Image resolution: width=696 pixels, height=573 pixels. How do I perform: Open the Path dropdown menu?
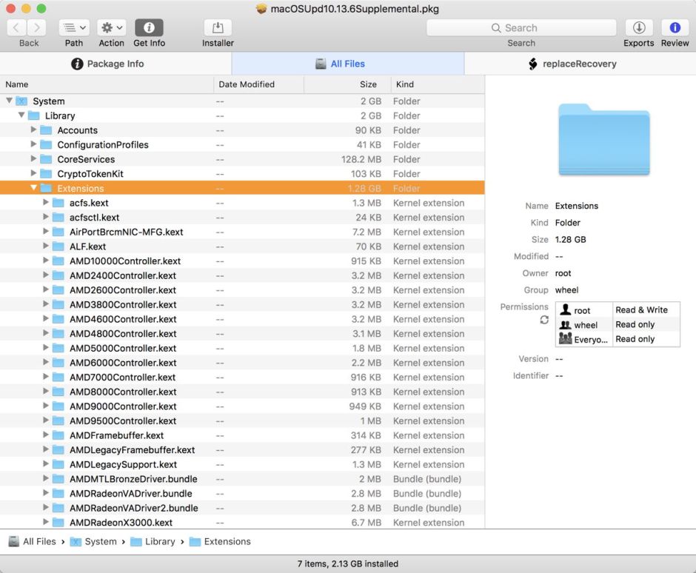(x=73, y=28)
